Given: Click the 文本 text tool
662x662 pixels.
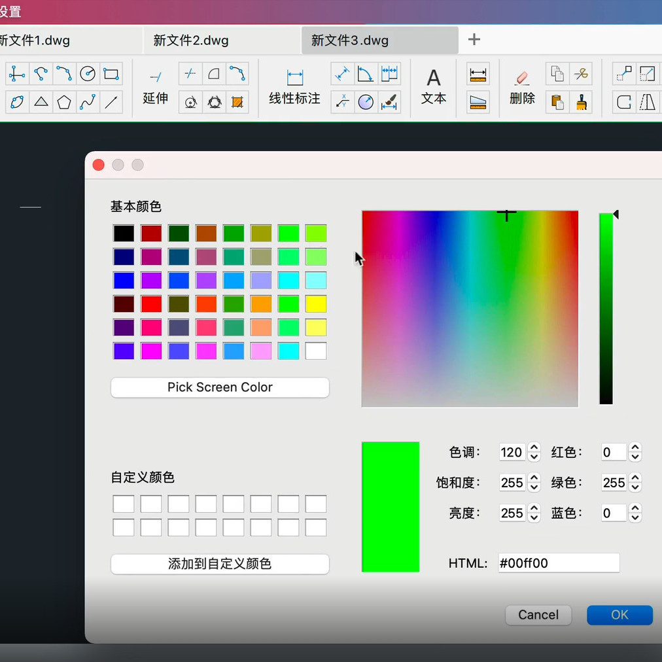Looking at the screenshot, I should pyautogui.click(x=434, y=87).
